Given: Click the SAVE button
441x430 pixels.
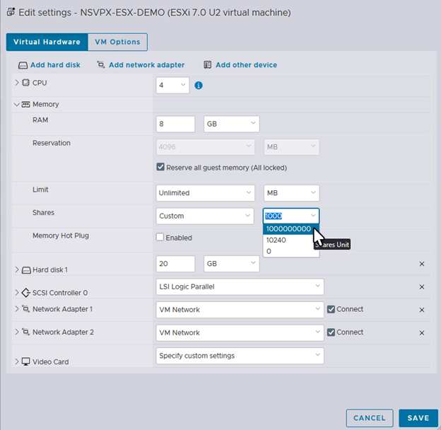Looking at the screenshot, I should [x=418, y=418].
